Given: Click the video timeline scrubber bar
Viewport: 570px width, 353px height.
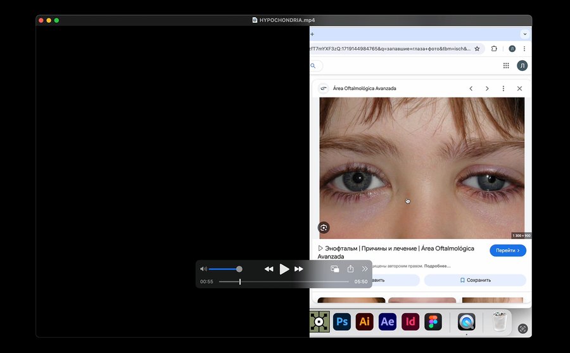Looking at the screenshot, I should pyautogui.click(x=284, y=281).
